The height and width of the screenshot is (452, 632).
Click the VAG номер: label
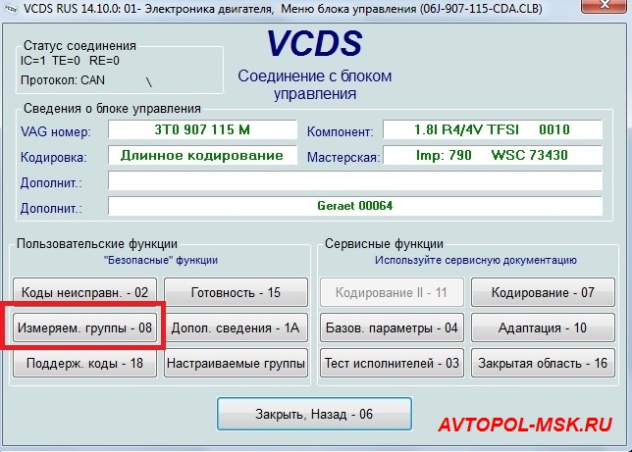click(x=56, y=131)
